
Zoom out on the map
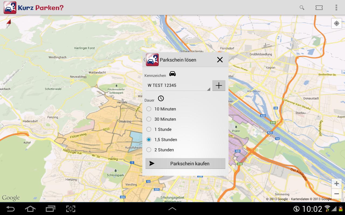tap(336, 194)
